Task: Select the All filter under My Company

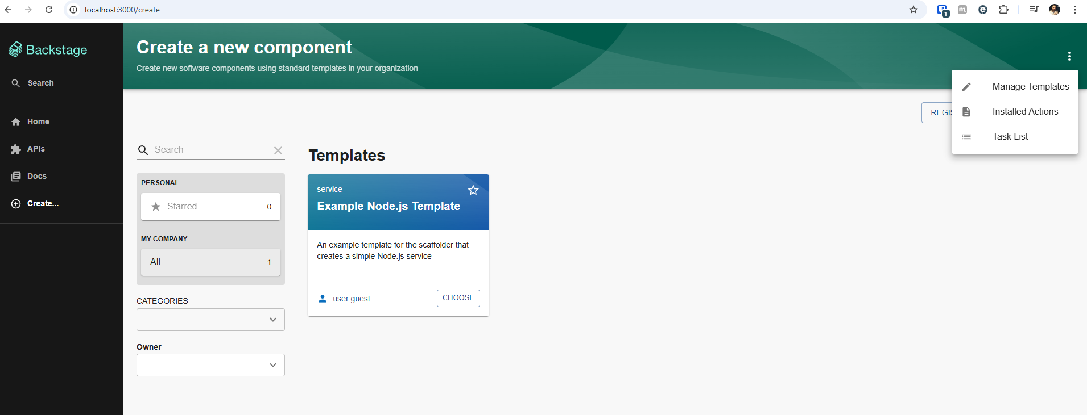Action: click(210, 262)
